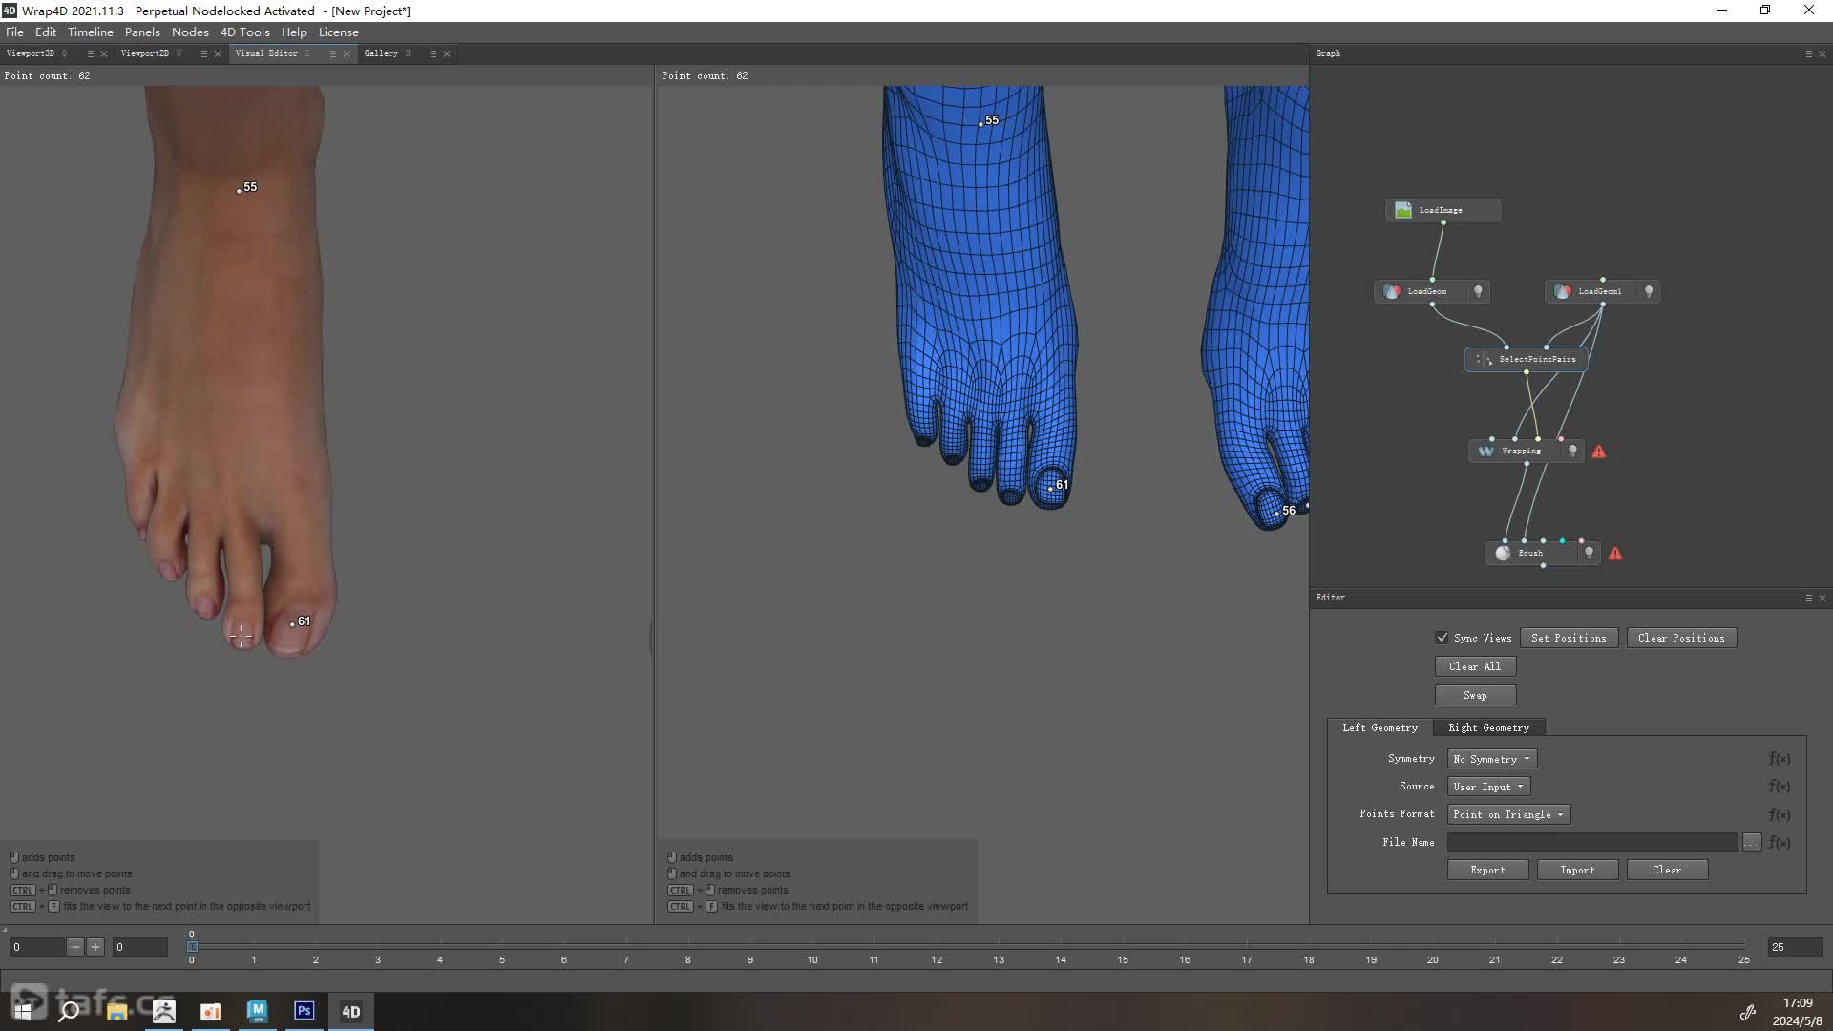The image size is (1833, 1031).
Task: Uncheck the Sync Views checkbox
Action: tap(1442, 638)
